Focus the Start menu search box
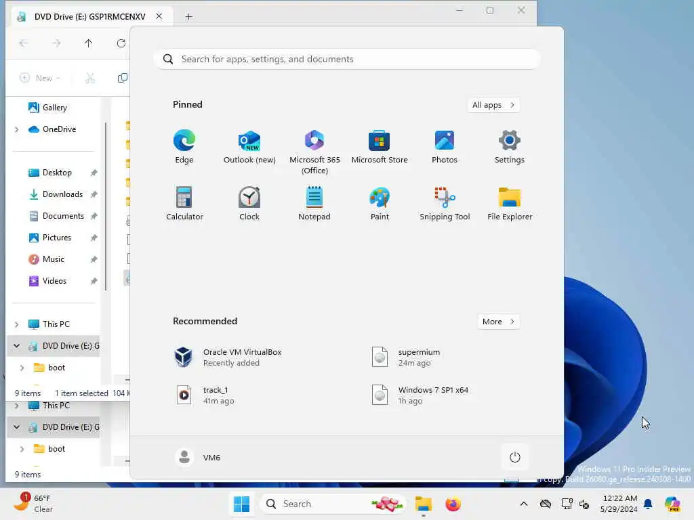The image size is (694, 520). (x=347, y=60)
